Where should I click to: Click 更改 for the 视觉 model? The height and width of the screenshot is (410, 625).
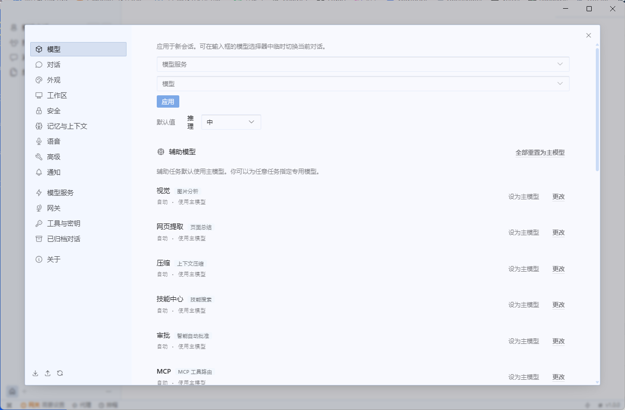pyautogui.click(x=558, y=196)
